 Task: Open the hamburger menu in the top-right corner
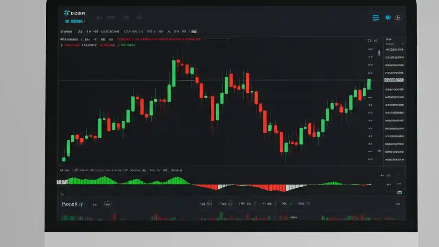(x=376, y=17)
